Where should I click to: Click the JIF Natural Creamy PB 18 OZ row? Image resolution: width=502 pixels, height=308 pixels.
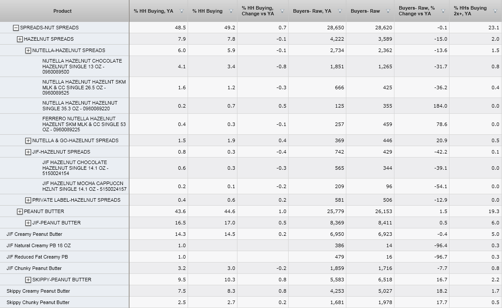click(38, 245)
